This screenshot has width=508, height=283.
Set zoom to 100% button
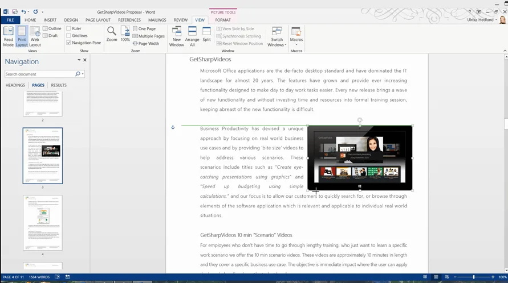click(x=125, y=34)
